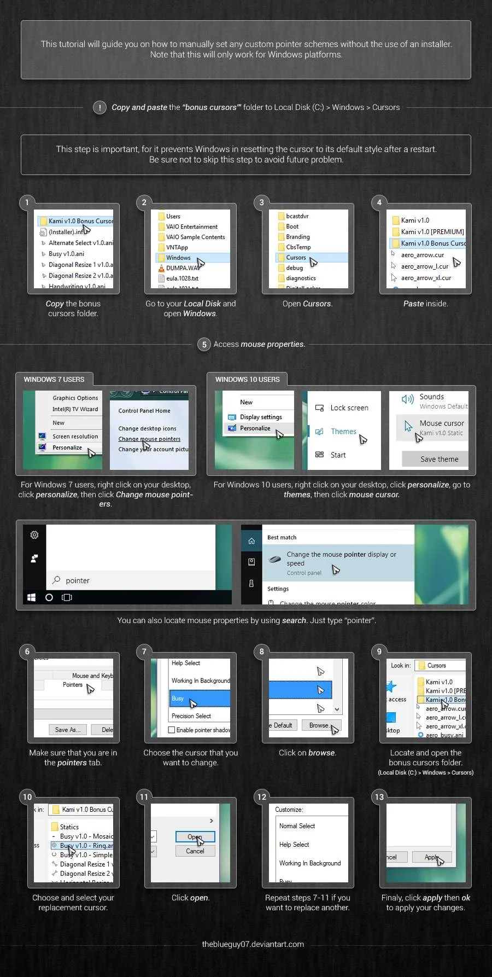
Task: Select Busy v1.0 - Mosaic file
Action: click(83, 836)
